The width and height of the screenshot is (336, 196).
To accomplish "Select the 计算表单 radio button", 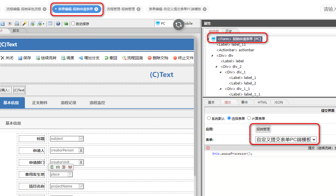I will pyautogui.click(x=249, y=118).
